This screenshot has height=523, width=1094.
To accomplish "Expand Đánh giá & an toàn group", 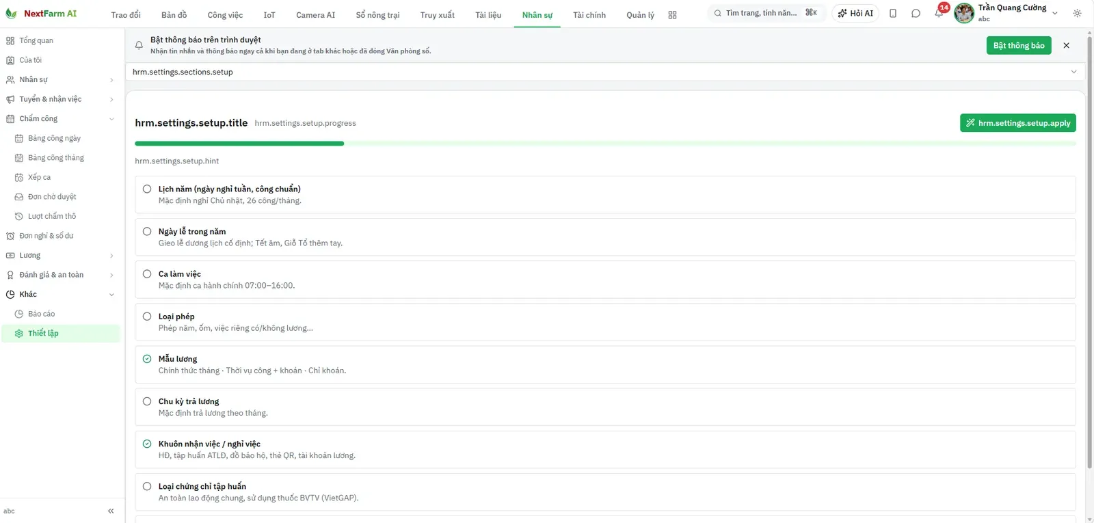I will [x=60, y=275].
